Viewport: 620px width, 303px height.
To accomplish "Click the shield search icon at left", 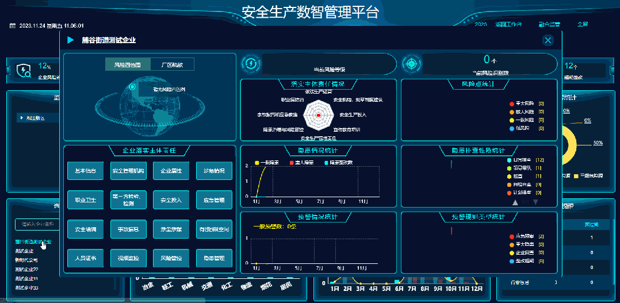I will click(x=24, y=70).
